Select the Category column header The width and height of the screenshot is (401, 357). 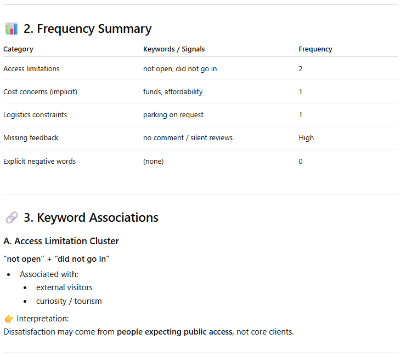coord(18,49)
